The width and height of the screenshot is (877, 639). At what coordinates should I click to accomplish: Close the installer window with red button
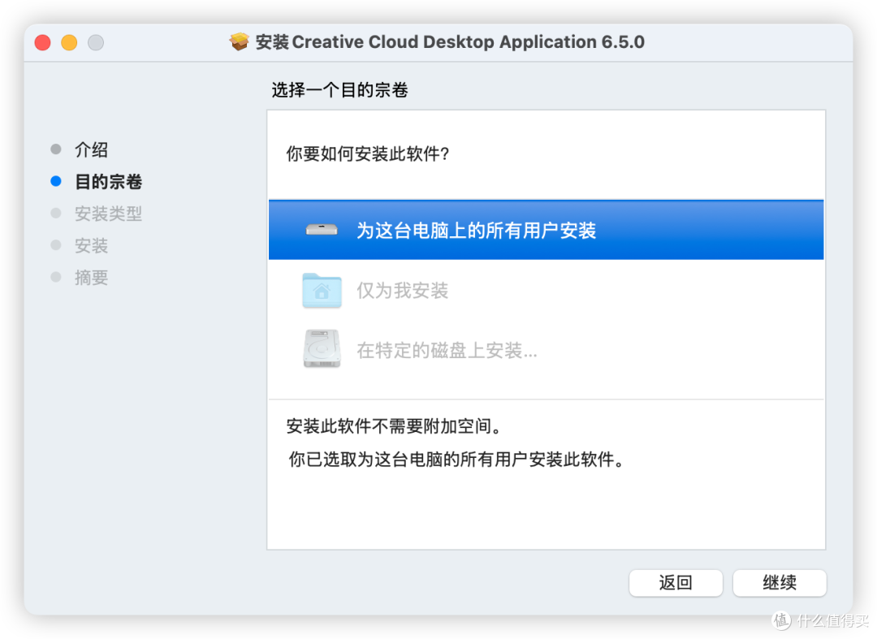click(42, 42)
